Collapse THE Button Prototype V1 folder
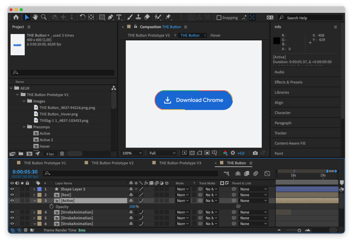Screen dimensions: 353x243 [18, 95]
